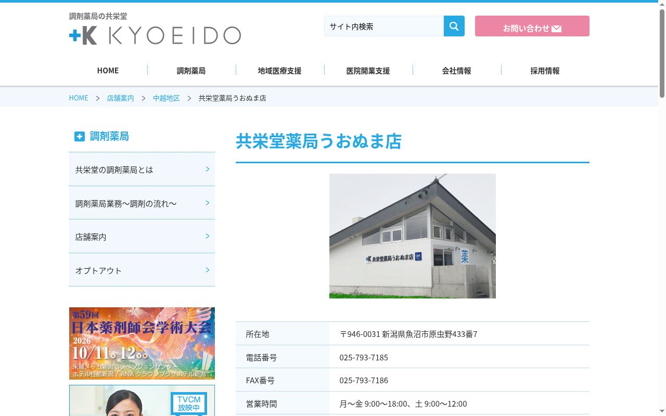666x416 pixels.
Task: Click the plus icon beside 調剤薬局 heading
Action: click(x=79, y=136)
